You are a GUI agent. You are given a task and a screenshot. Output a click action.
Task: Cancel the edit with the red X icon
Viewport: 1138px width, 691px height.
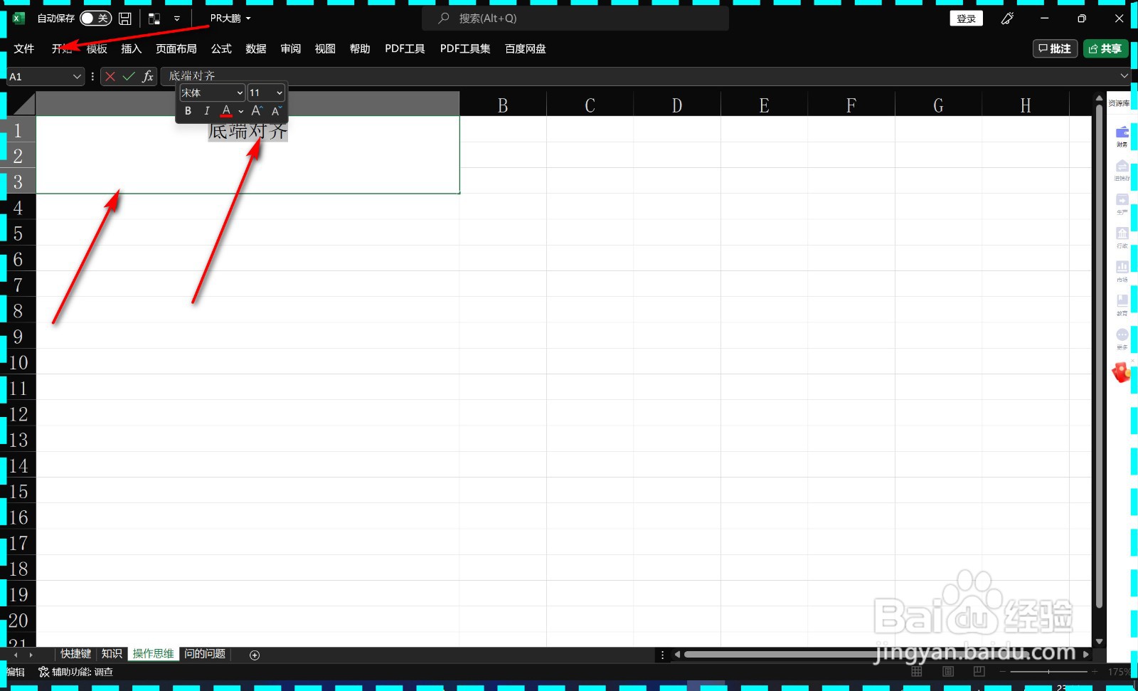[x=110, y=76]
